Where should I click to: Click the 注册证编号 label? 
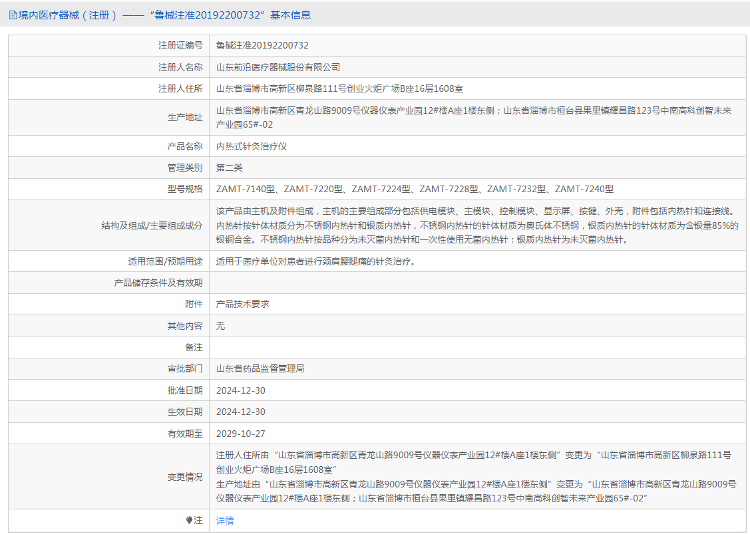point(180,45)
